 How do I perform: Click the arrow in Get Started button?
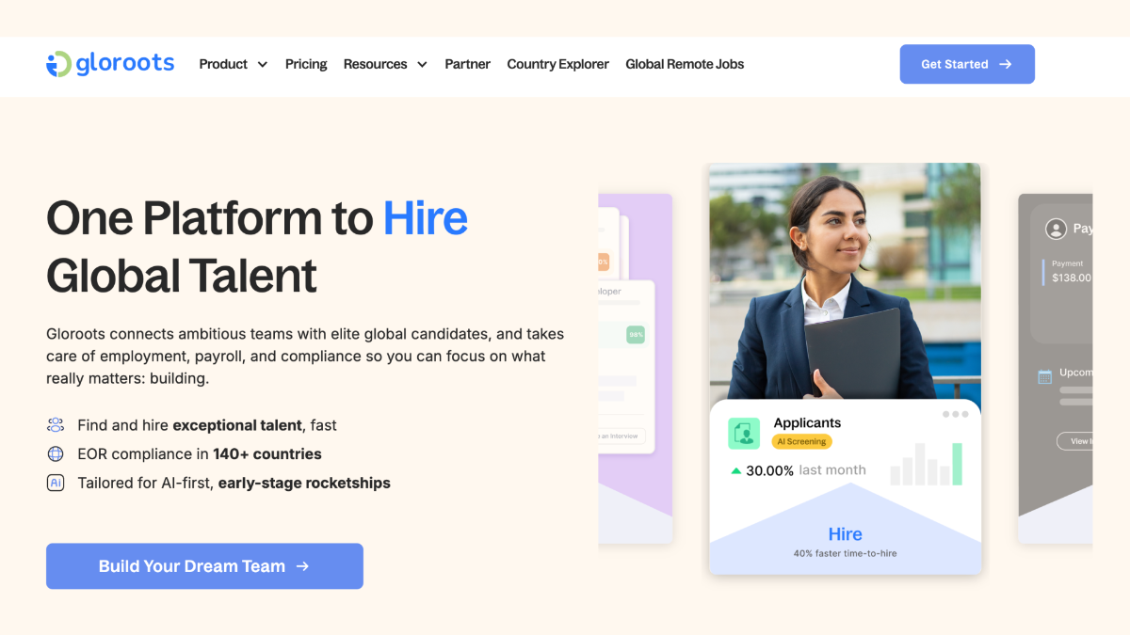click(x=1005, y=64)
